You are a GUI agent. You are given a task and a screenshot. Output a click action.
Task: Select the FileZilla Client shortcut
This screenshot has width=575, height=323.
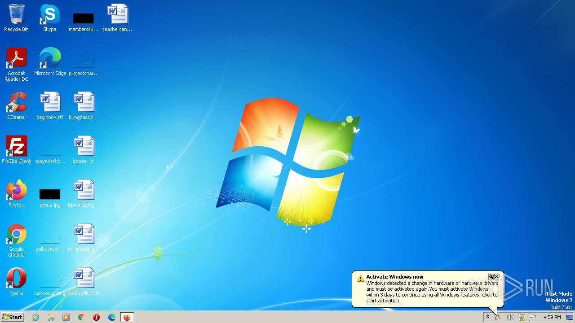[16, 150]
